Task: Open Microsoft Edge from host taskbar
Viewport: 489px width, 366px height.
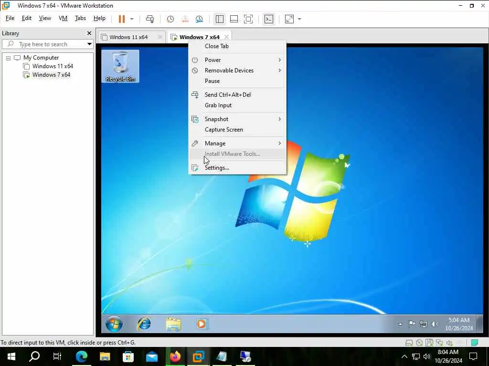Action: pyautogui.click(x=81, y=356)
